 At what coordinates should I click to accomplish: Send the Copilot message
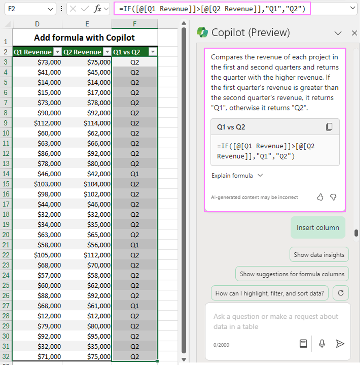[340, 343]
